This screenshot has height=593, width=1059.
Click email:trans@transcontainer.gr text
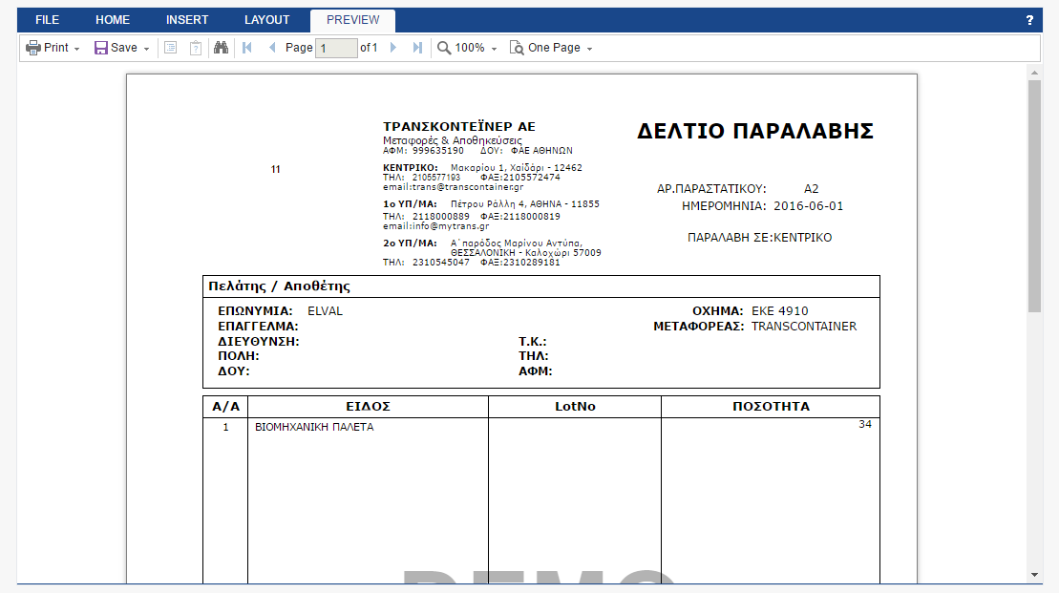pyautogui.click(x=454, y=187)
